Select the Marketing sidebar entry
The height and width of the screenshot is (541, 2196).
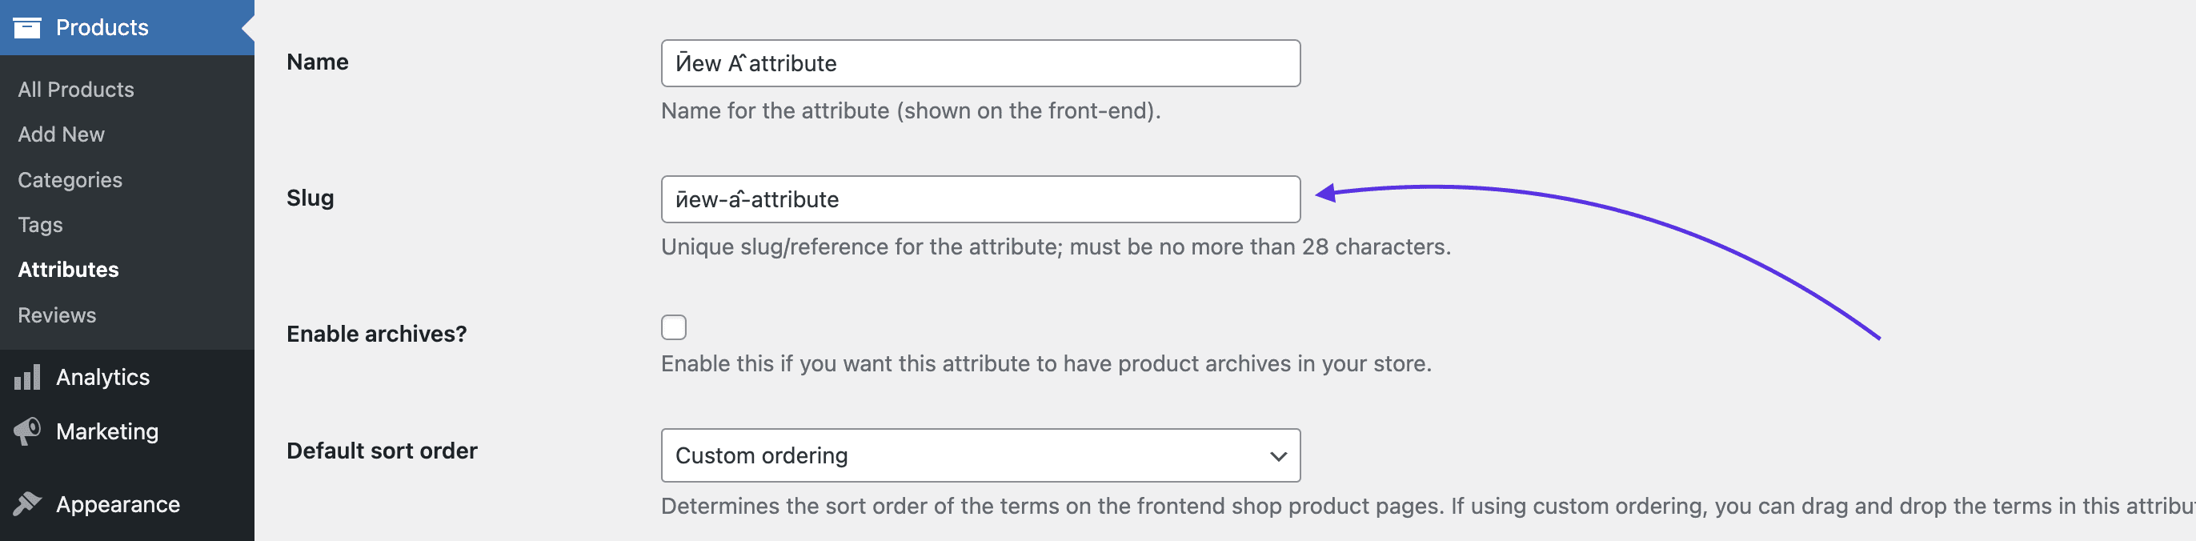click(106, 431)
